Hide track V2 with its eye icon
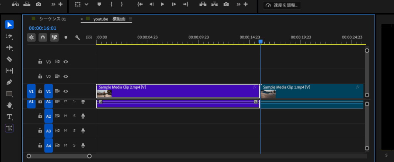Viewport: 394px width, 162px height. pos(66,76)
